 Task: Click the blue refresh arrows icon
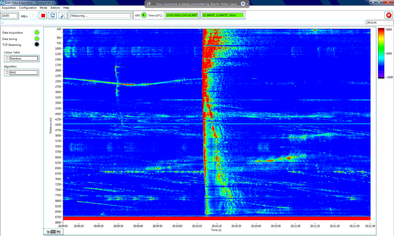pyautogui.click(x=53, y=15)
